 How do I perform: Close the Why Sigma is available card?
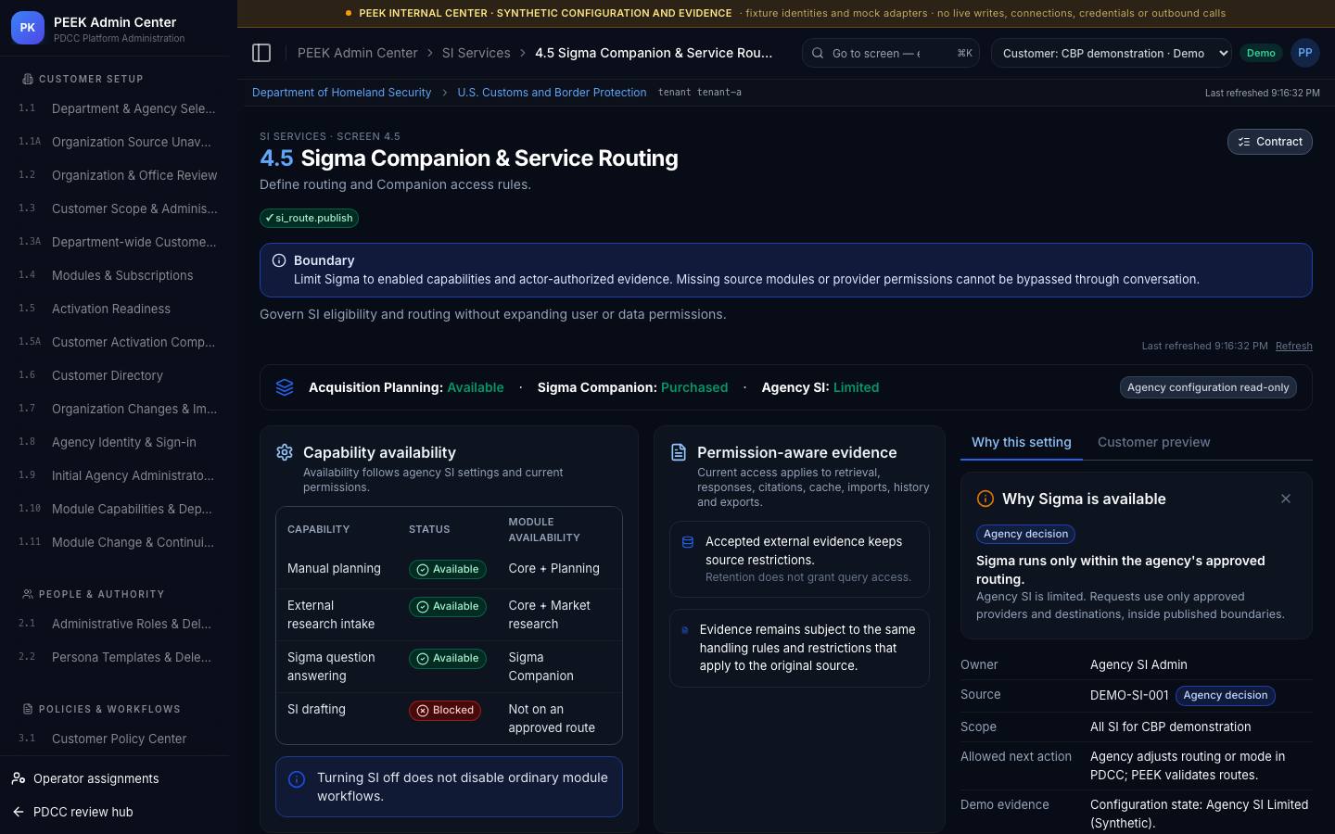tap(1285, 499)
